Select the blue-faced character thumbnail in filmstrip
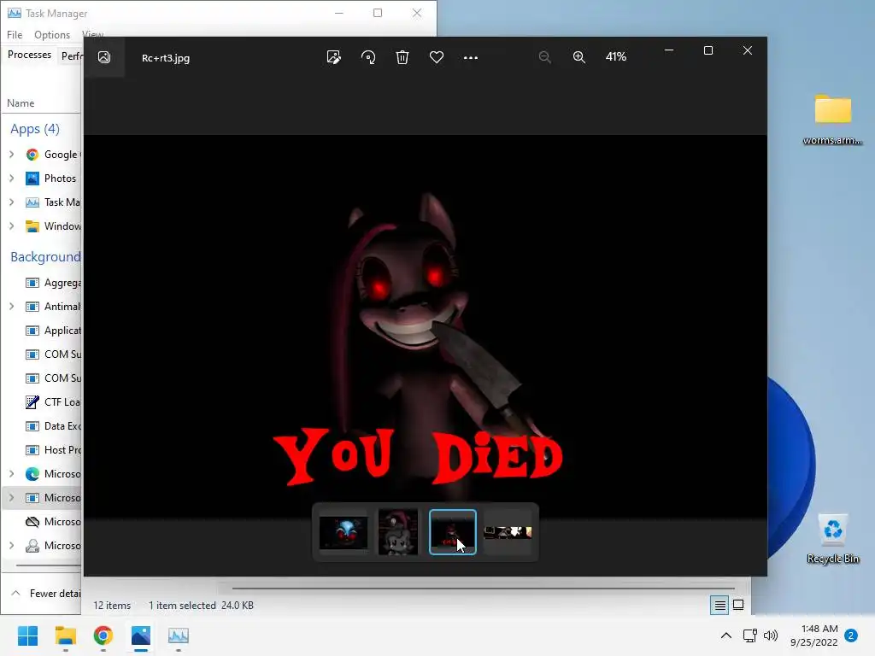This screenshot has width=875, height=656. tap(344, 532)
